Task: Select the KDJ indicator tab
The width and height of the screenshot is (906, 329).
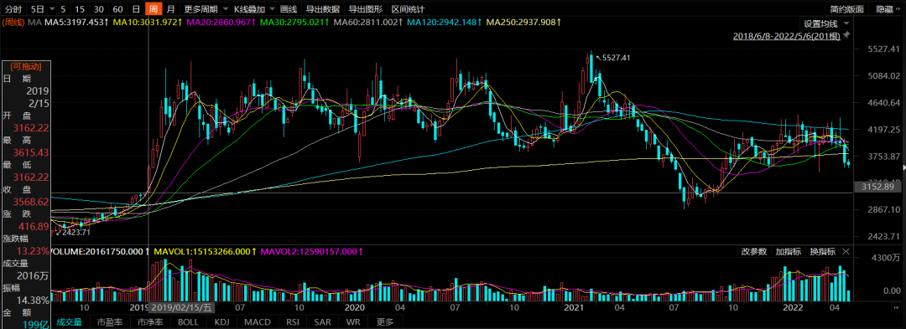Action: point(221,322)
